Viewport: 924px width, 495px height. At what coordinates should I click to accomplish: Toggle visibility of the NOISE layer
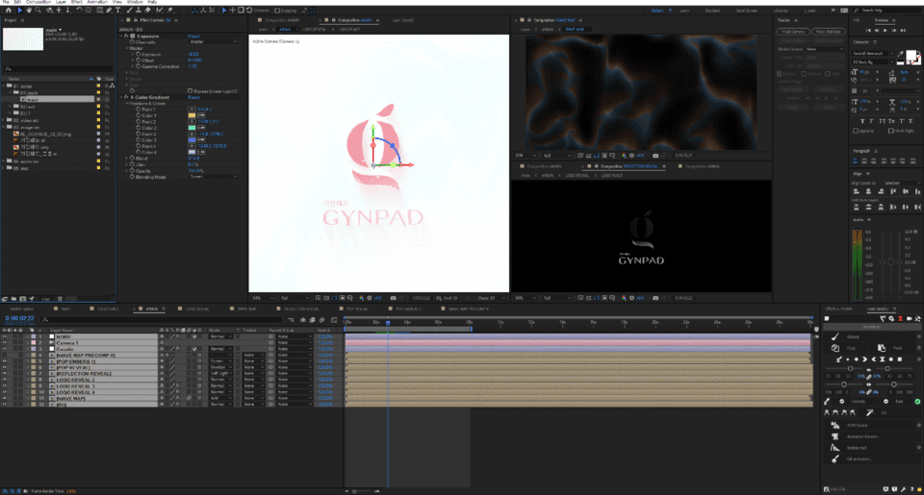click(4, 336)
